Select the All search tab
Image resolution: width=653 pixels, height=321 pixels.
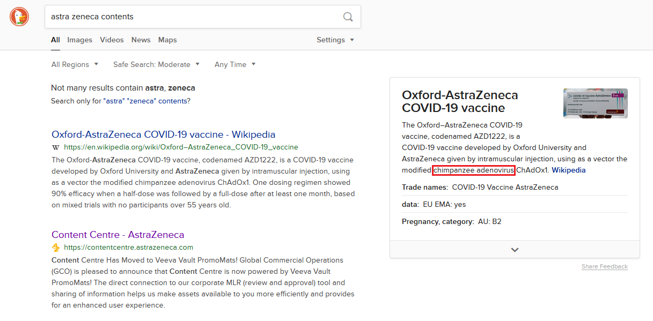[x=55, y=40]
